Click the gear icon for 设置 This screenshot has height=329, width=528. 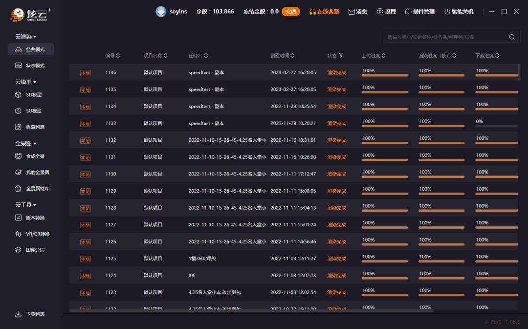[x=380, y=12]
